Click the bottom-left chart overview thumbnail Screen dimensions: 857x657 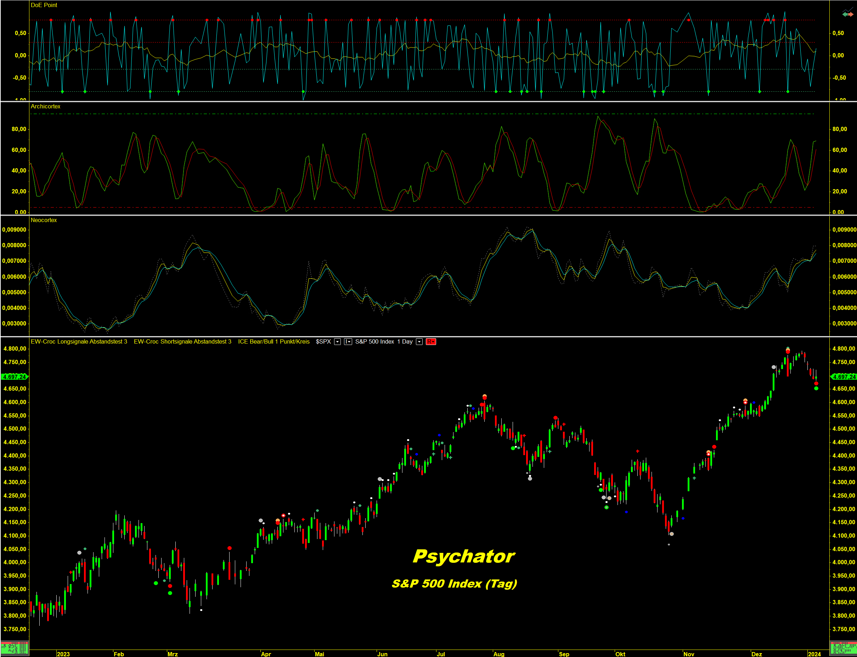pyautogui.click(x=15, y=648)
